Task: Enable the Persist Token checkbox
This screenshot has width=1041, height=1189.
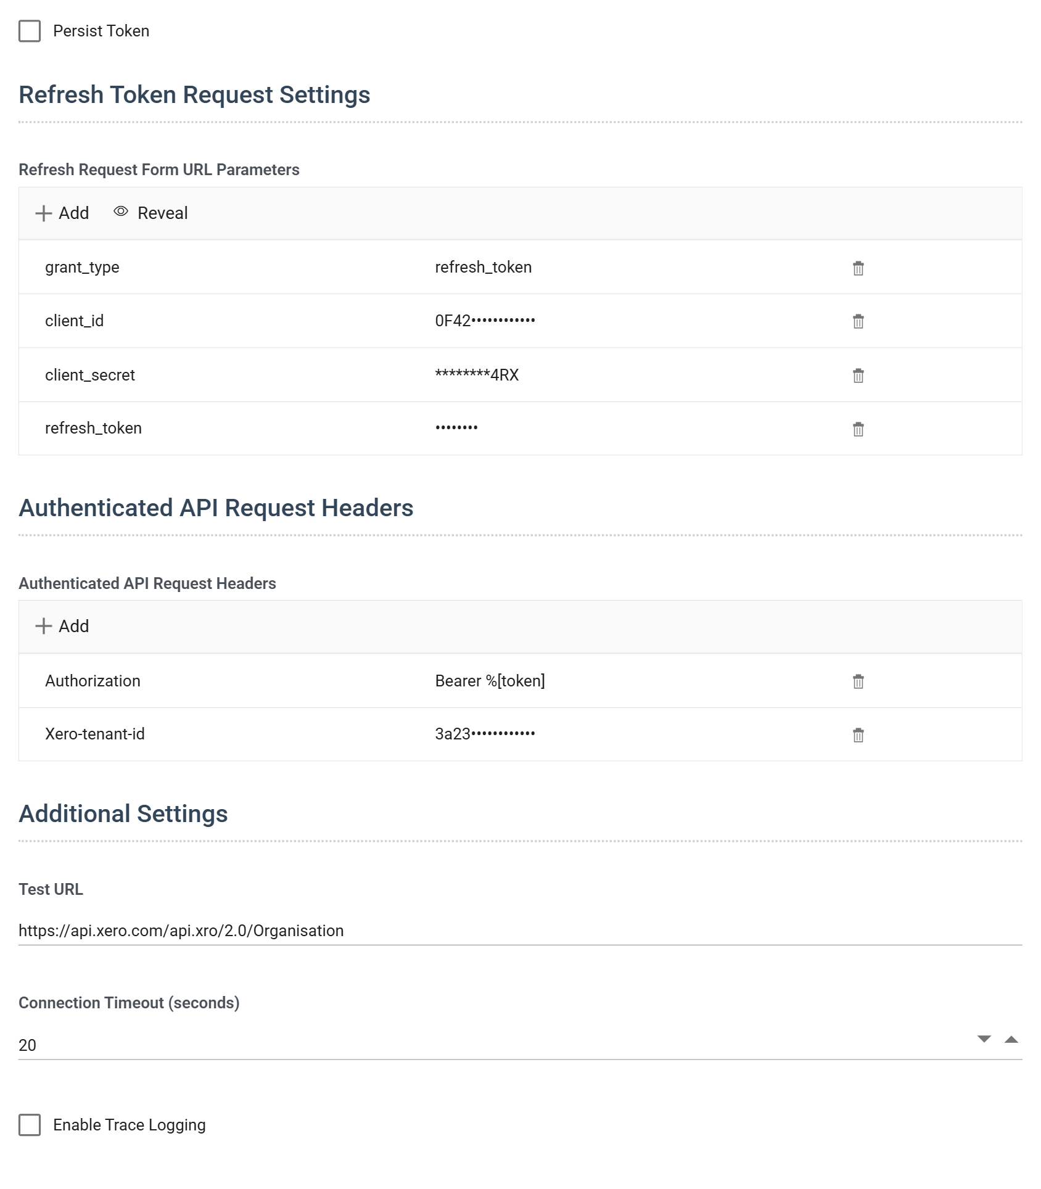Action: [30, 31]
